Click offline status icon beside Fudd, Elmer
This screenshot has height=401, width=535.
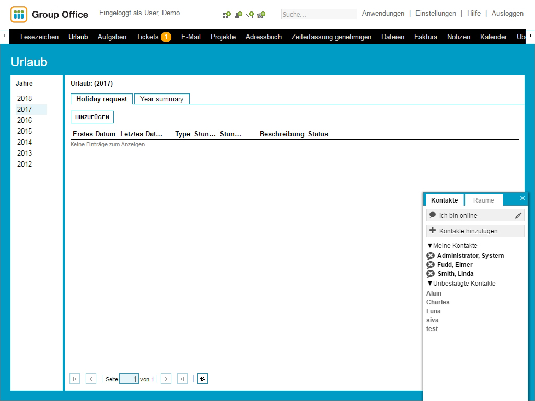431,265
